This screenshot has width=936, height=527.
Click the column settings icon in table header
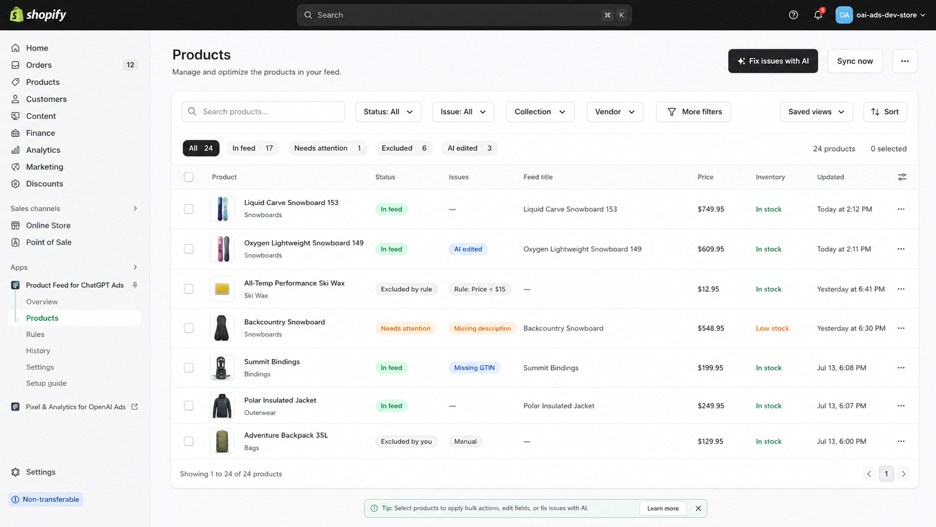902,177
